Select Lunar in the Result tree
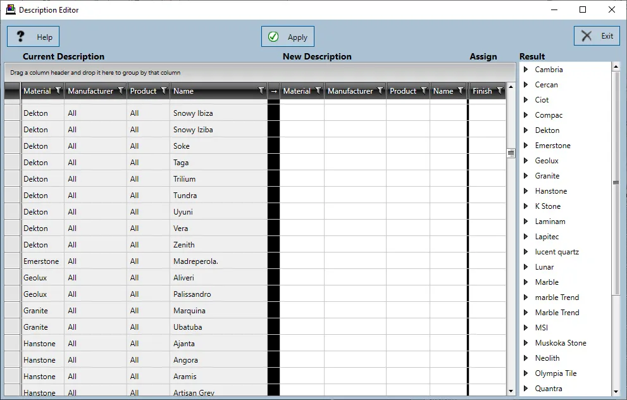 pos(544,267)
